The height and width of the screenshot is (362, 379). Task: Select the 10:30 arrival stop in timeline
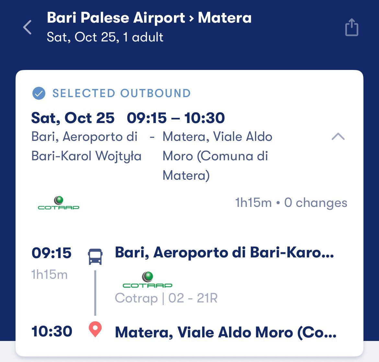pyautogui.click(x=52, y=332)
